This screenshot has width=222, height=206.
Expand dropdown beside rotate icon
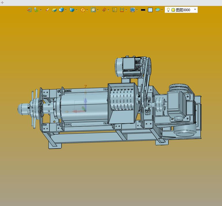click(x=109, y=10)
